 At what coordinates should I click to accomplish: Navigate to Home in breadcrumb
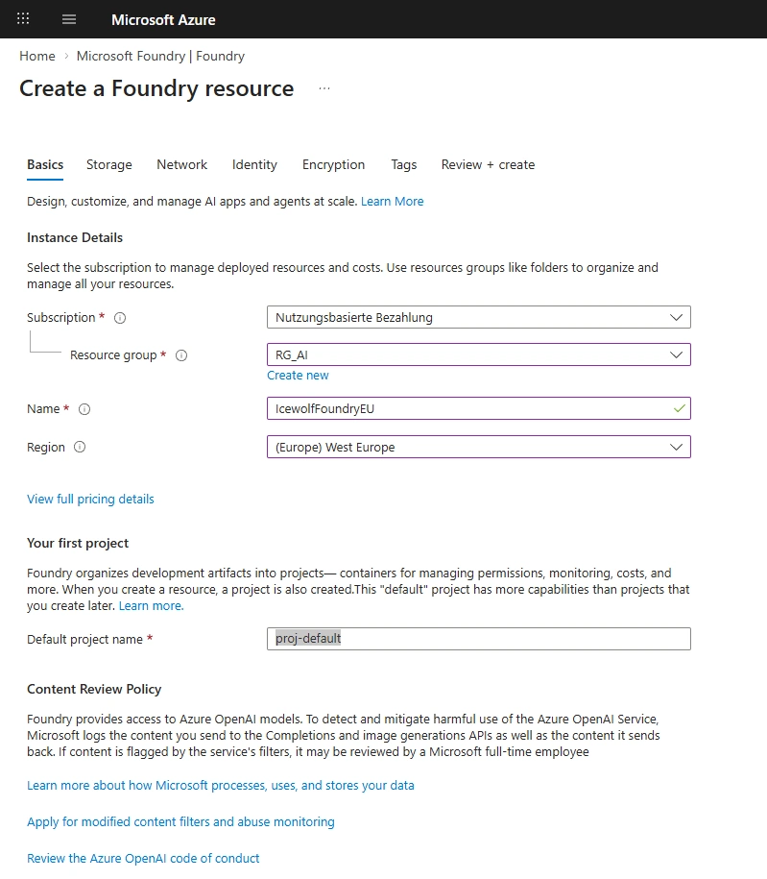(x=36, y=57)
